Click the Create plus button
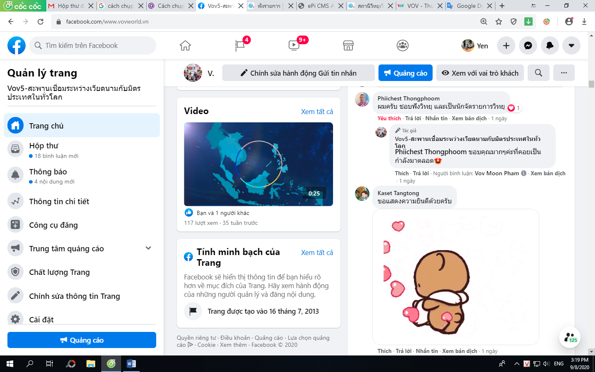The height and width of the screenshot is (372, 595). coord(506,45)
